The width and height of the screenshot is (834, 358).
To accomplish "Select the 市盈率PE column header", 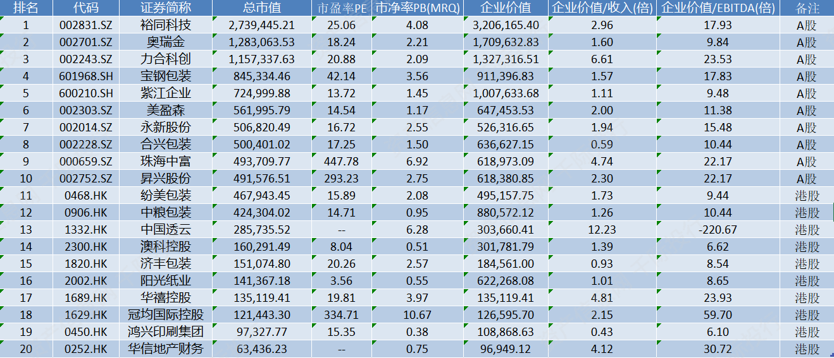I will [x=342, y=8].
